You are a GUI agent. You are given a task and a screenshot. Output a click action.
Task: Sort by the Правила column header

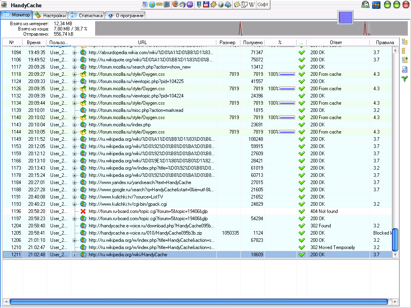point(384,43)
